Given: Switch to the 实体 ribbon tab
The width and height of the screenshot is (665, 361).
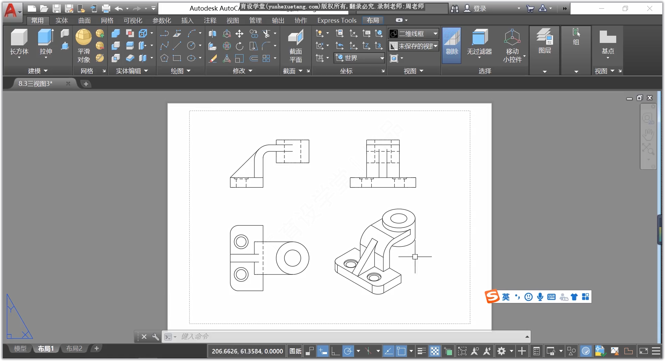Looking at the screenshot, I should 62,21.
